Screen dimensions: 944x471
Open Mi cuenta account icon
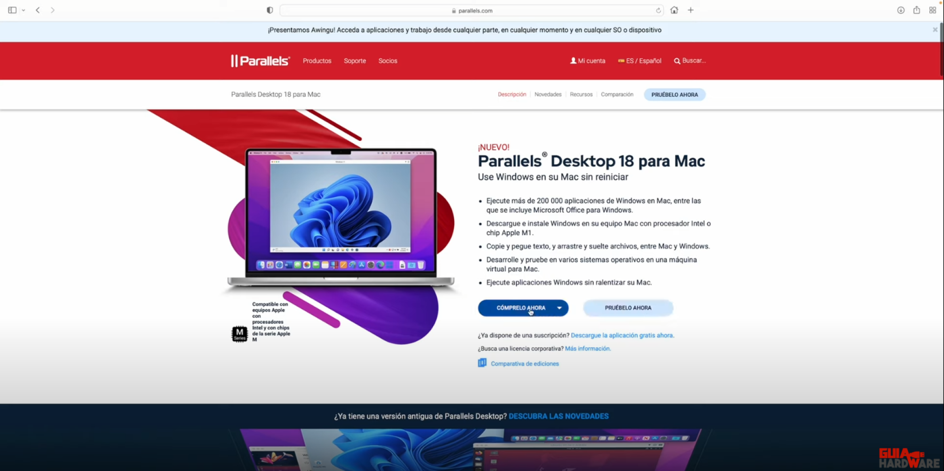click(x=573, y=60)
